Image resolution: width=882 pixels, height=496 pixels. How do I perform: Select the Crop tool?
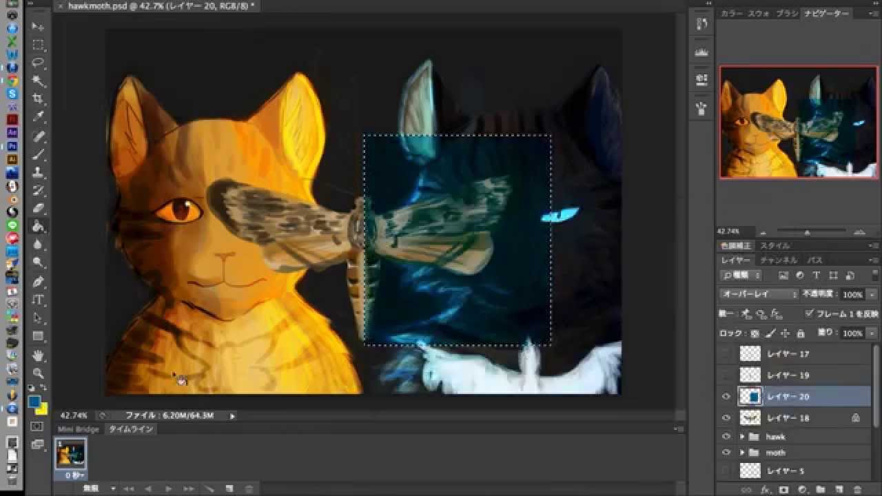(x=38, y=99)
